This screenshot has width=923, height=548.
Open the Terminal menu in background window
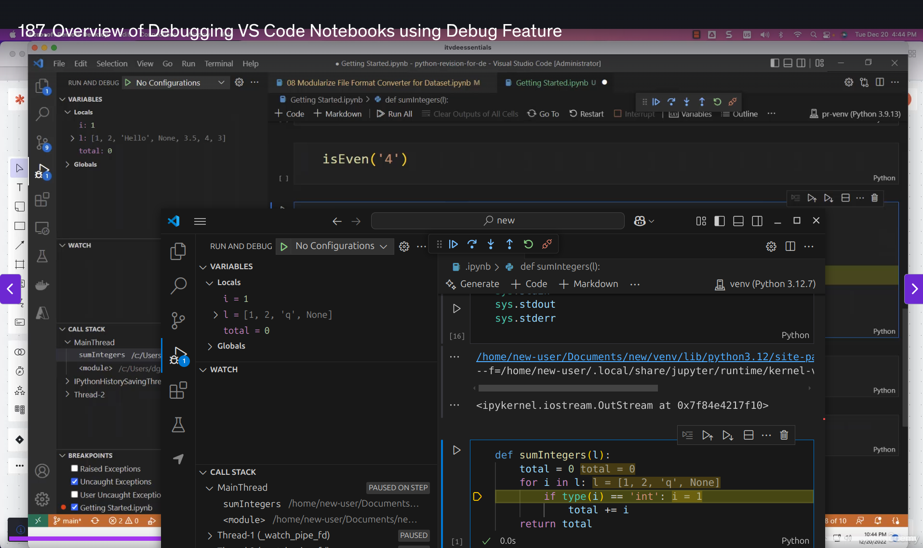[x=218, y=64]
